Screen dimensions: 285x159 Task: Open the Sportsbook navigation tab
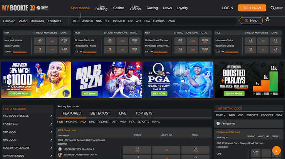tap(80, 8)
